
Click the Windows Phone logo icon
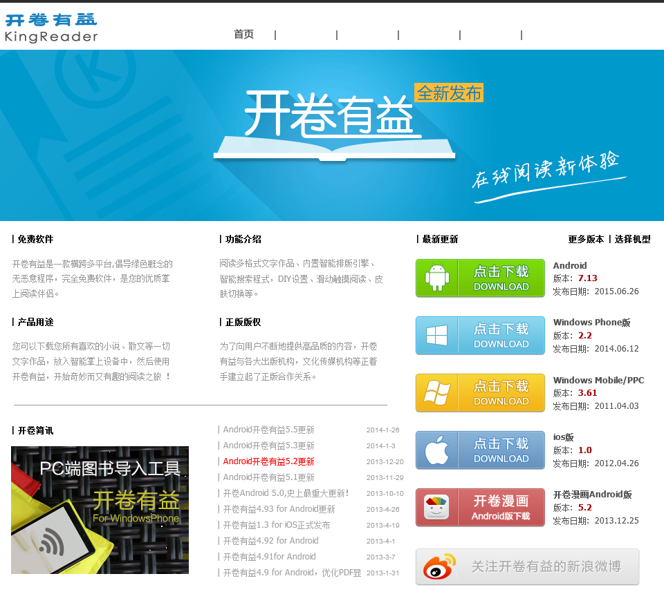coord(437,335)
